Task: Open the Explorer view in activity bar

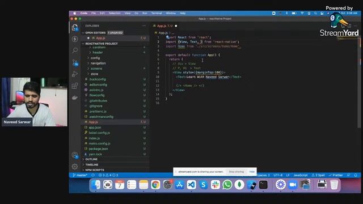Action: [x=74, y=28]
